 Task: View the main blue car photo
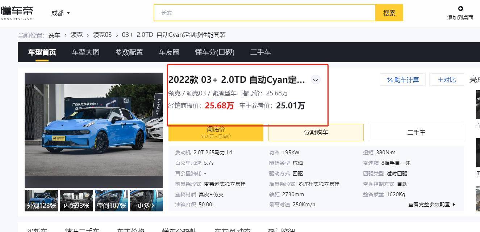(x=94, y=130)
